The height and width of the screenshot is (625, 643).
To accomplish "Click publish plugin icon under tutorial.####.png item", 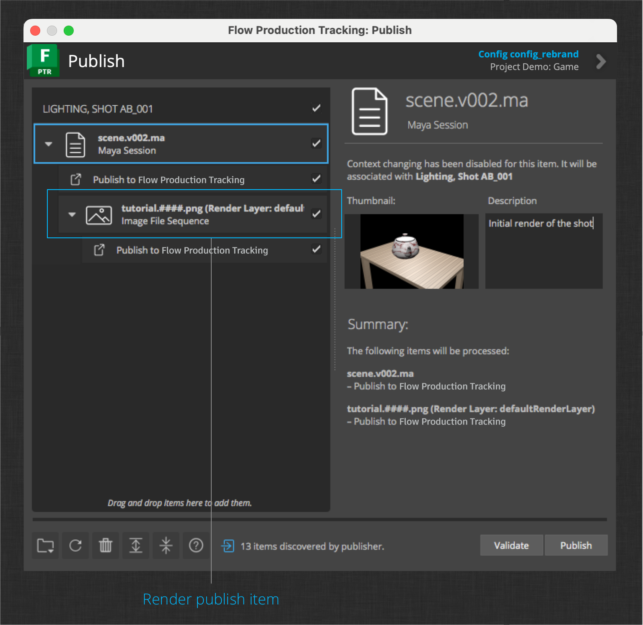I will (99, 250).
